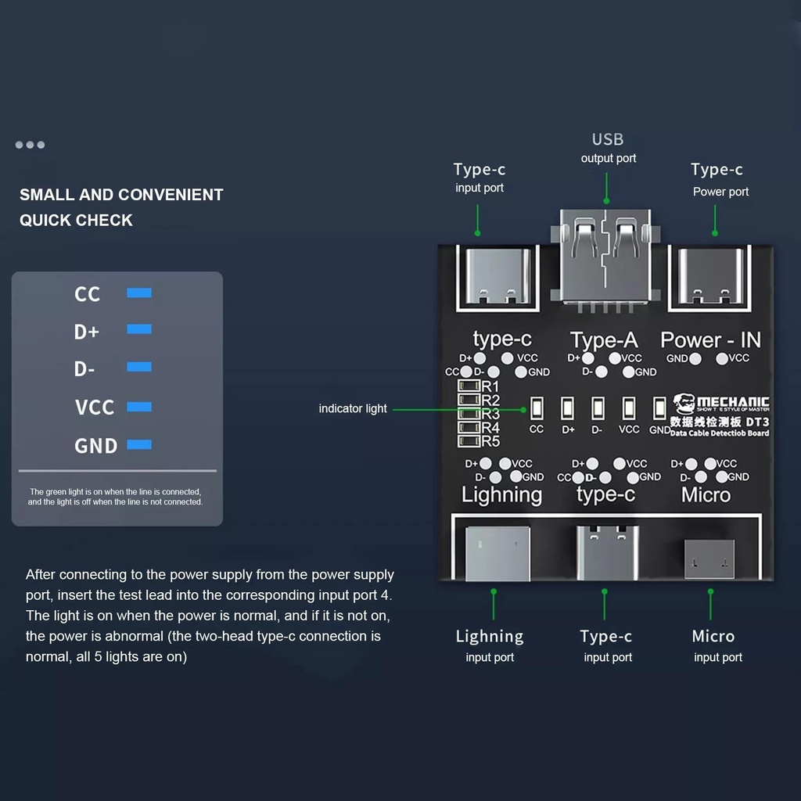
Task: Click the 'Type-A' label printed on the board
Action: coord(604,340)
